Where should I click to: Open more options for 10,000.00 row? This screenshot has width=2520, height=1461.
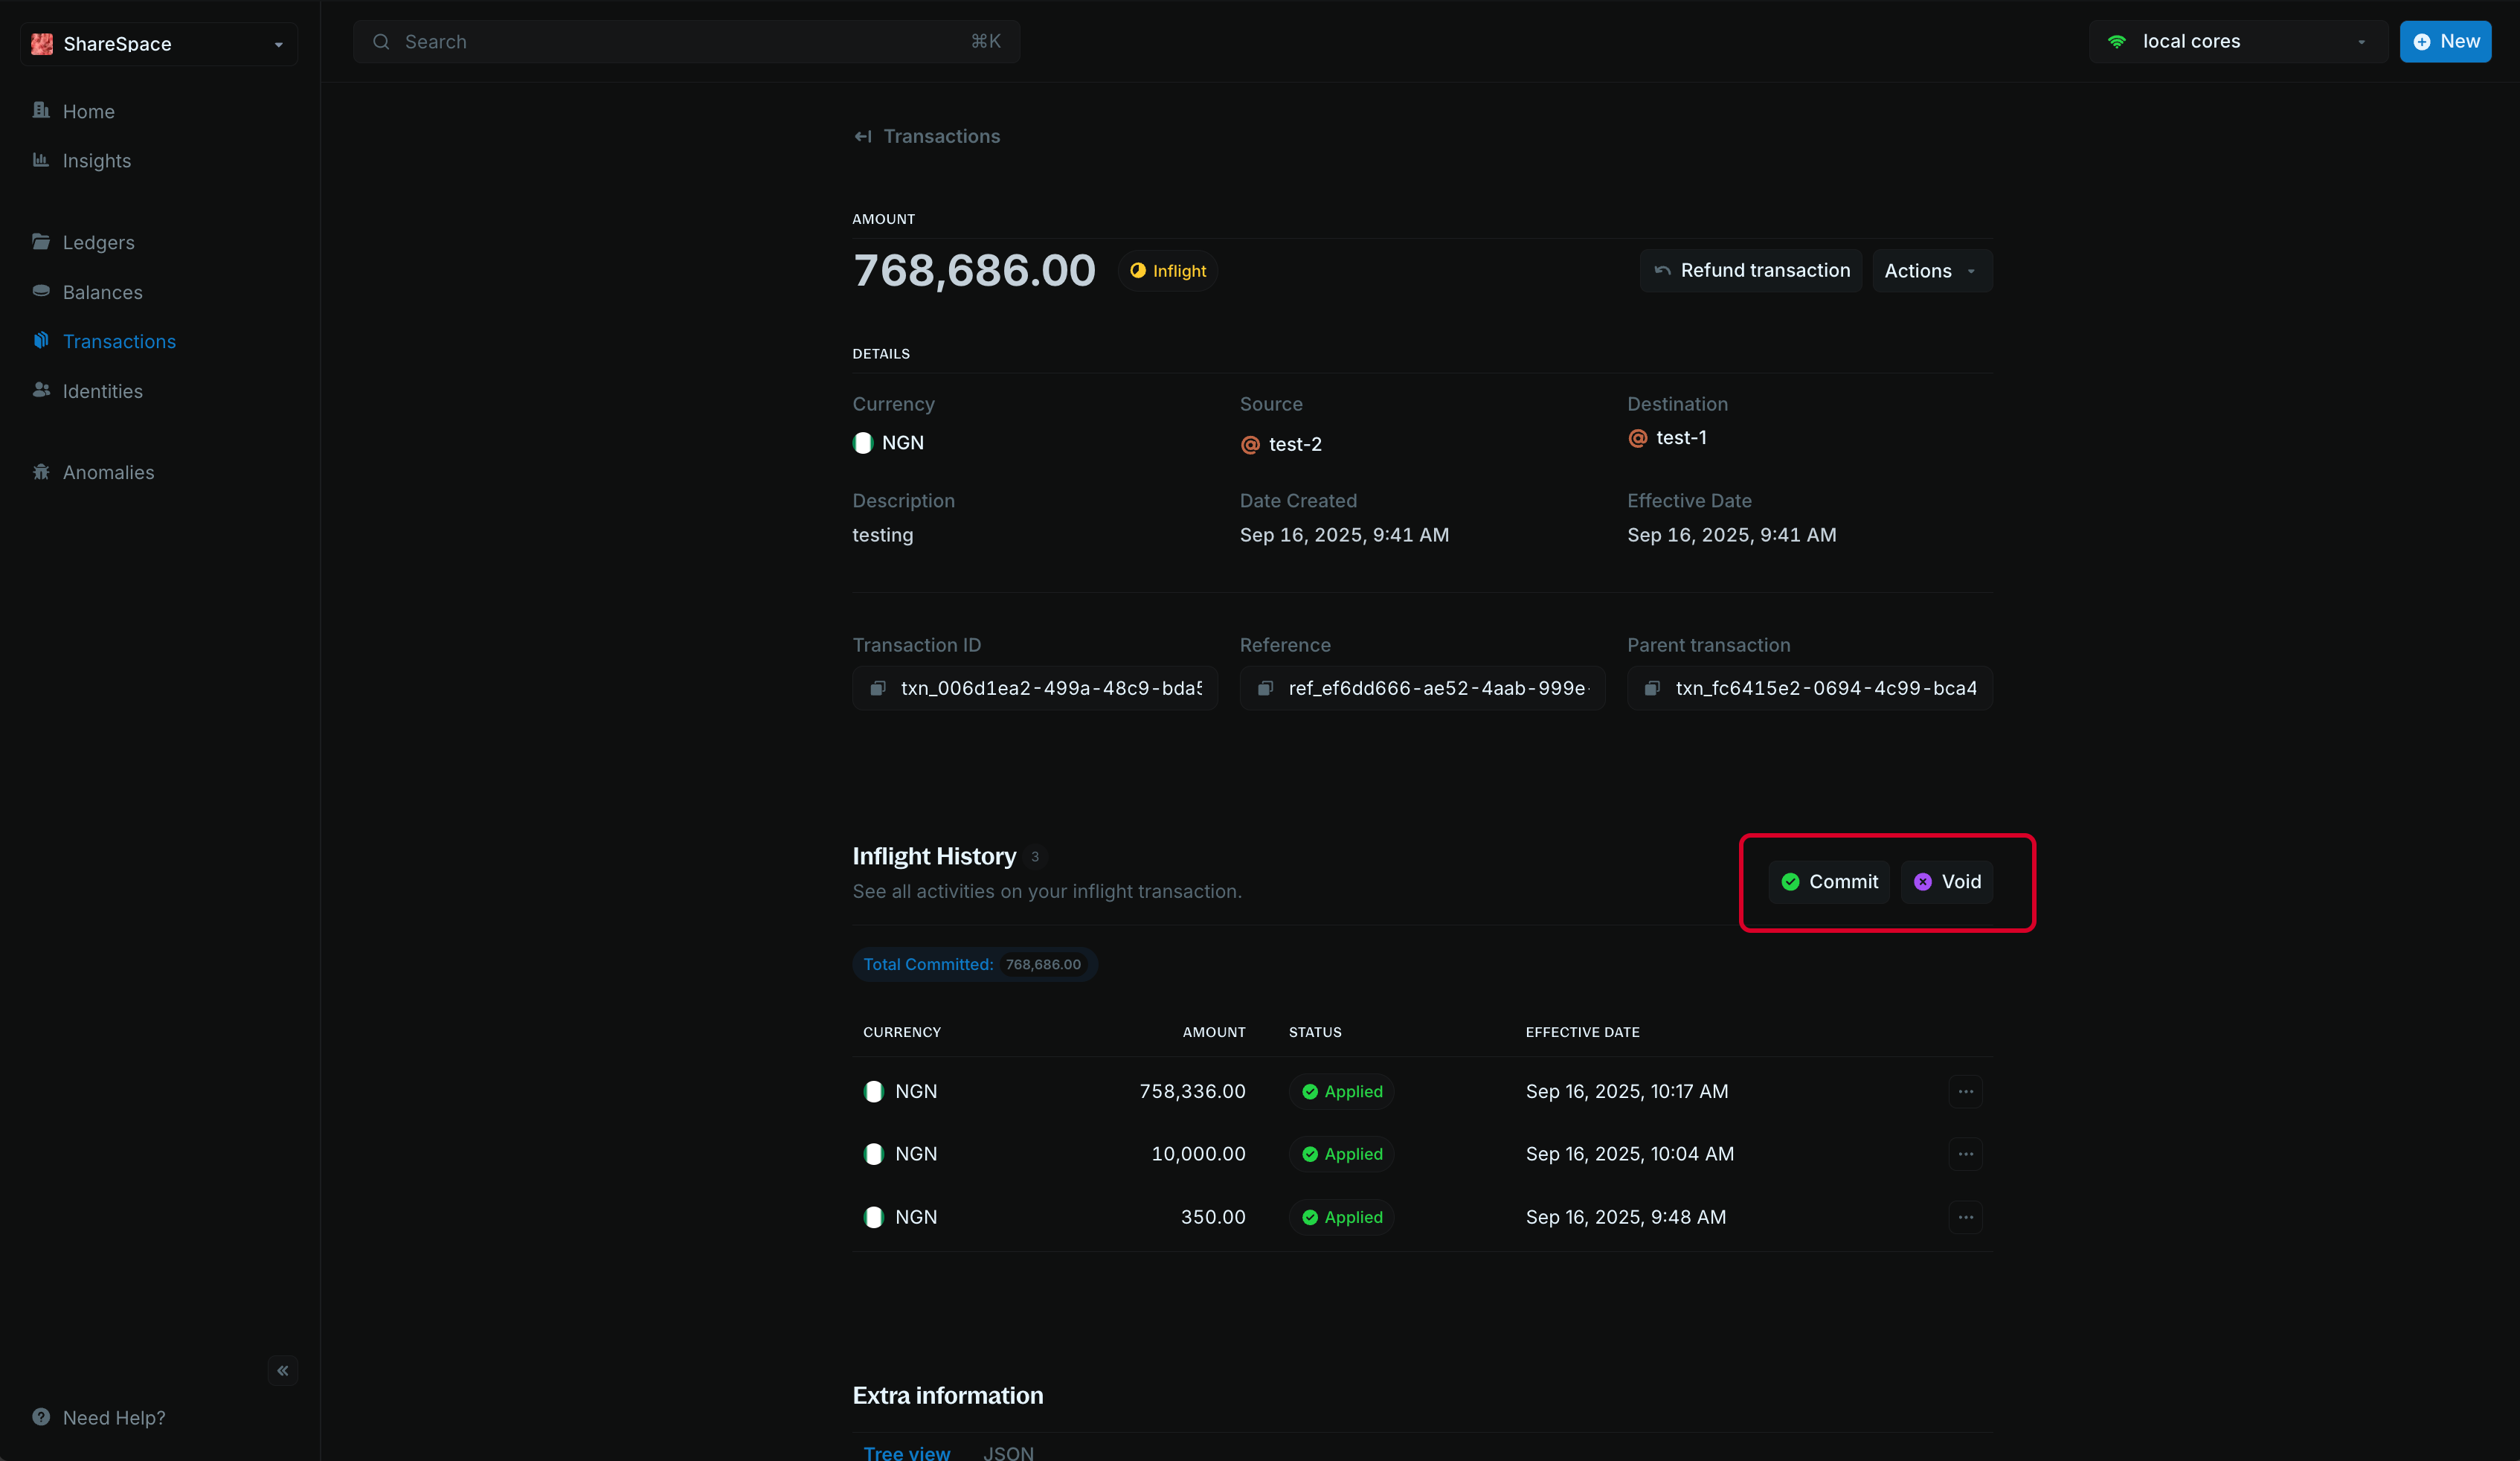coord(1965,1154)
